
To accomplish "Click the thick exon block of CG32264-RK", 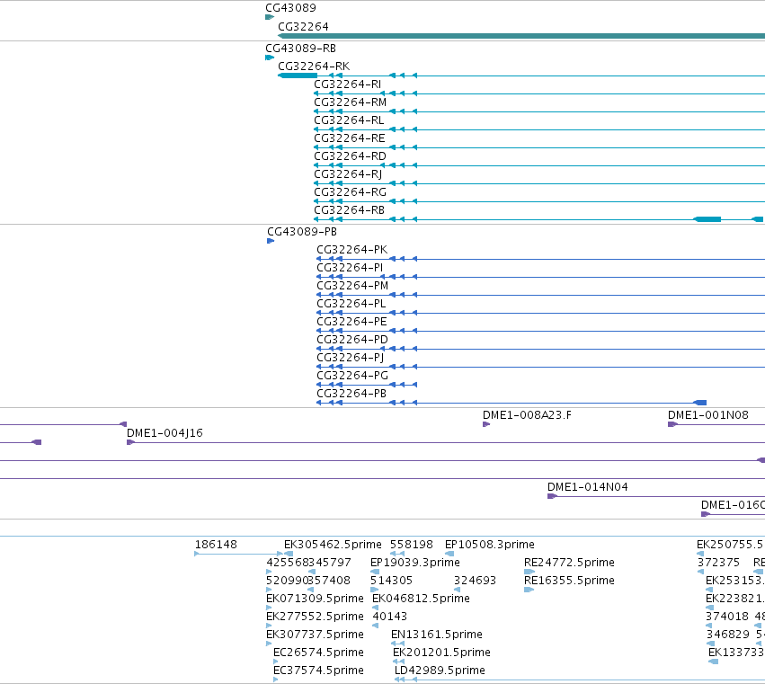I will (x=298, y=76).
